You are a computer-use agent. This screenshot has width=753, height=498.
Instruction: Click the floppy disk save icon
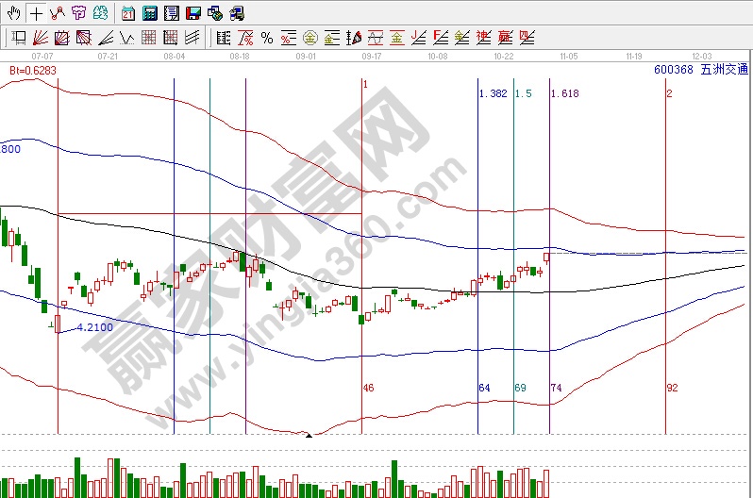192,13
